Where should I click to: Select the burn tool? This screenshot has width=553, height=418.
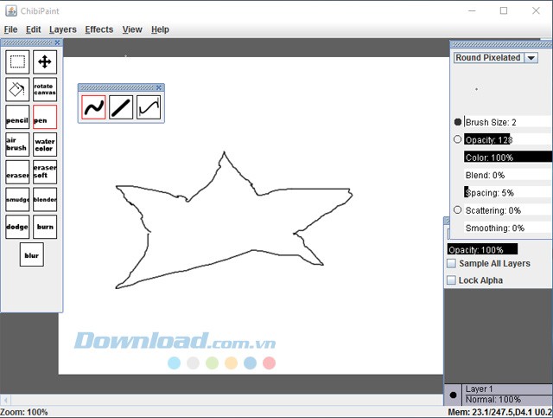[x=45, y=227]
